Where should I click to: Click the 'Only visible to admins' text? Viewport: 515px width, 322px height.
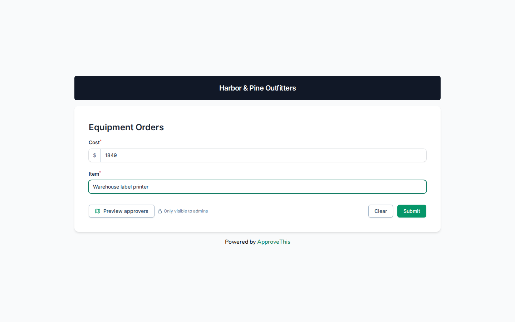point(186,211)
